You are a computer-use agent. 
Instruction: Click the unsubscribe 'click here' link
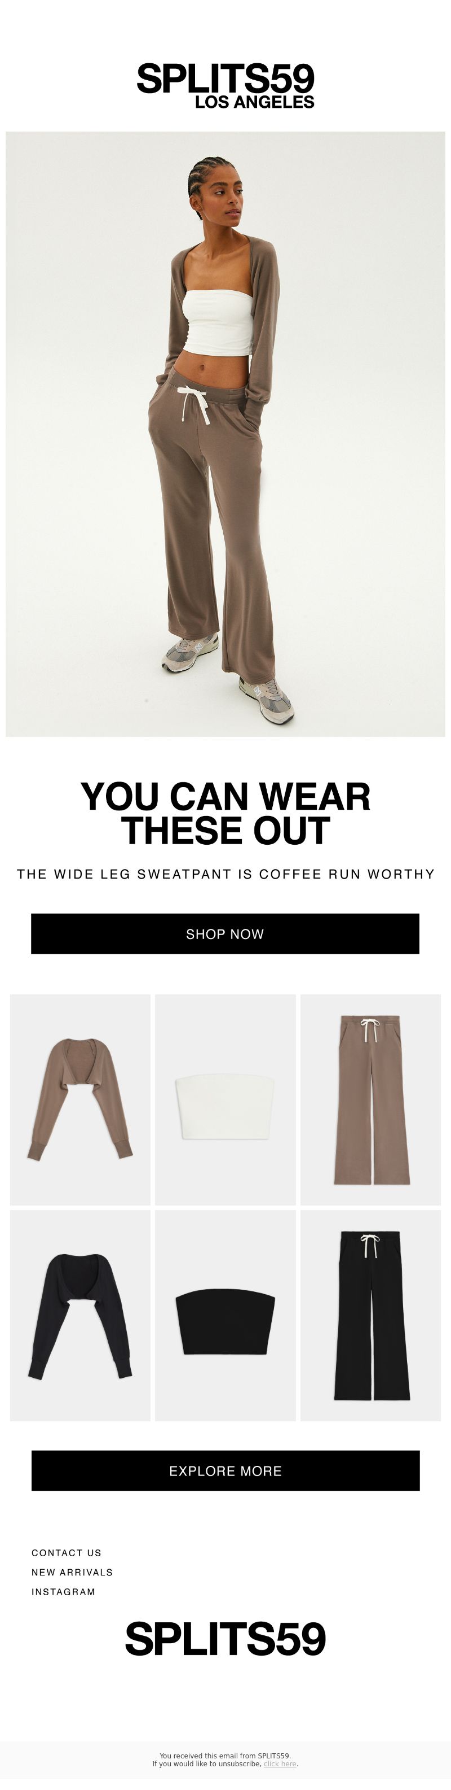280,1763
